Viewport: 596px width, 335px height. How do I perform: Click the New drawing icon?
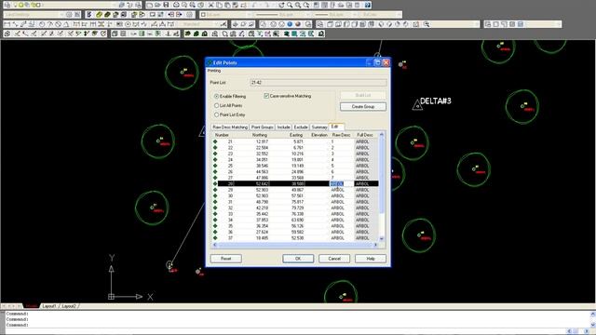[x=149, y=5]
